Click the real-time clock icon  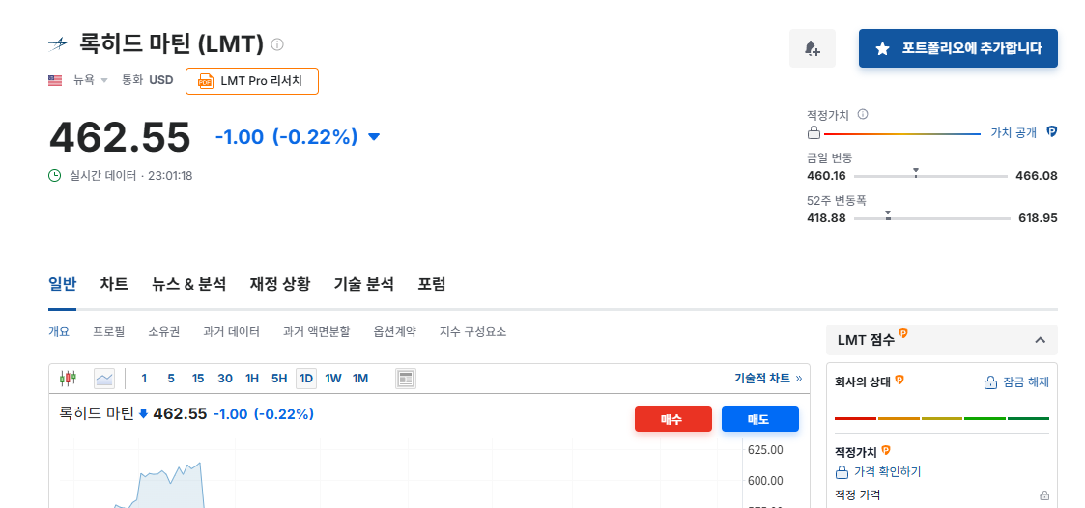(55, 175)
